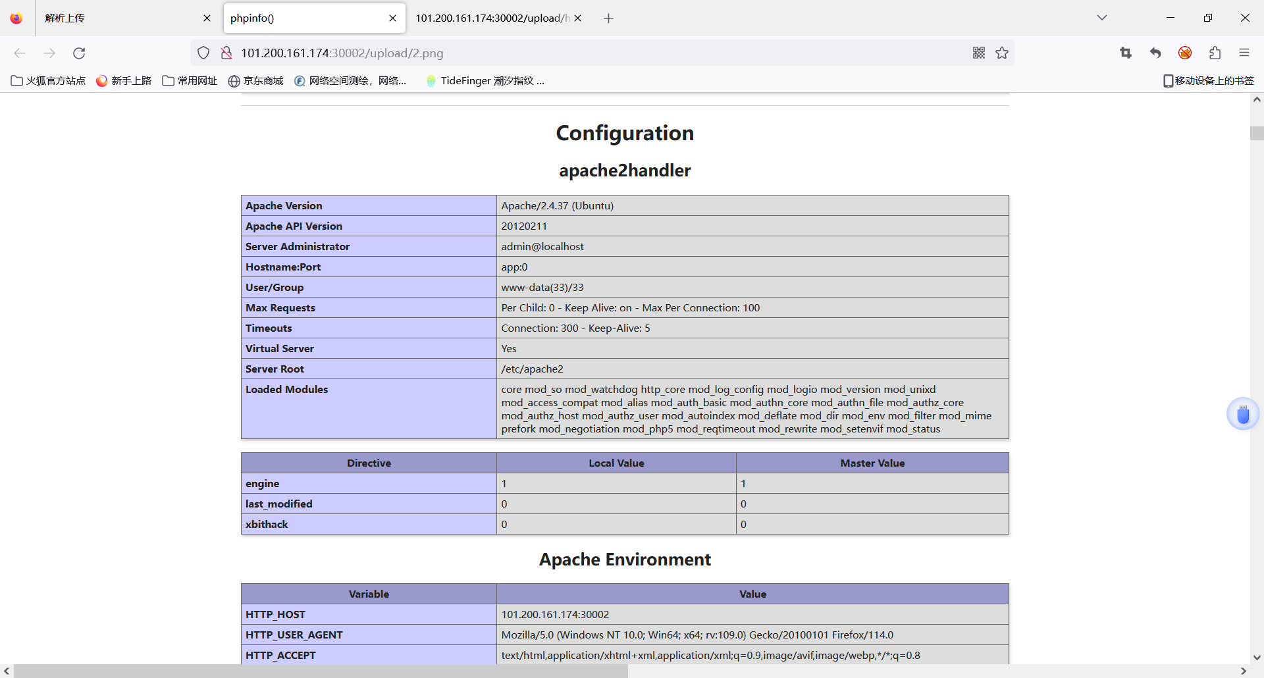The width and height of the screenshot is (1264, 678).
Task: Select the phpinfo() tab
Action: pos(314,18)
